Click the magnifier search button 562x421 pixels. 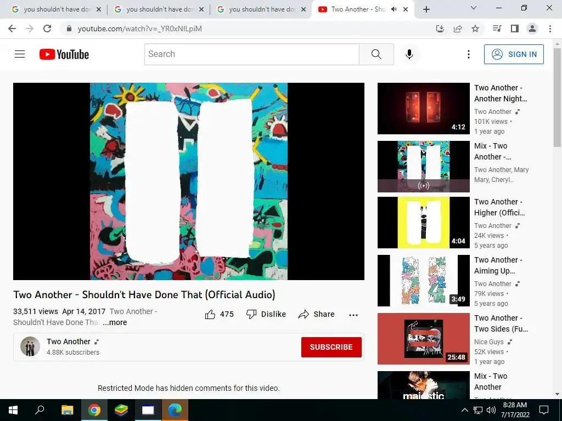(376, 54)
